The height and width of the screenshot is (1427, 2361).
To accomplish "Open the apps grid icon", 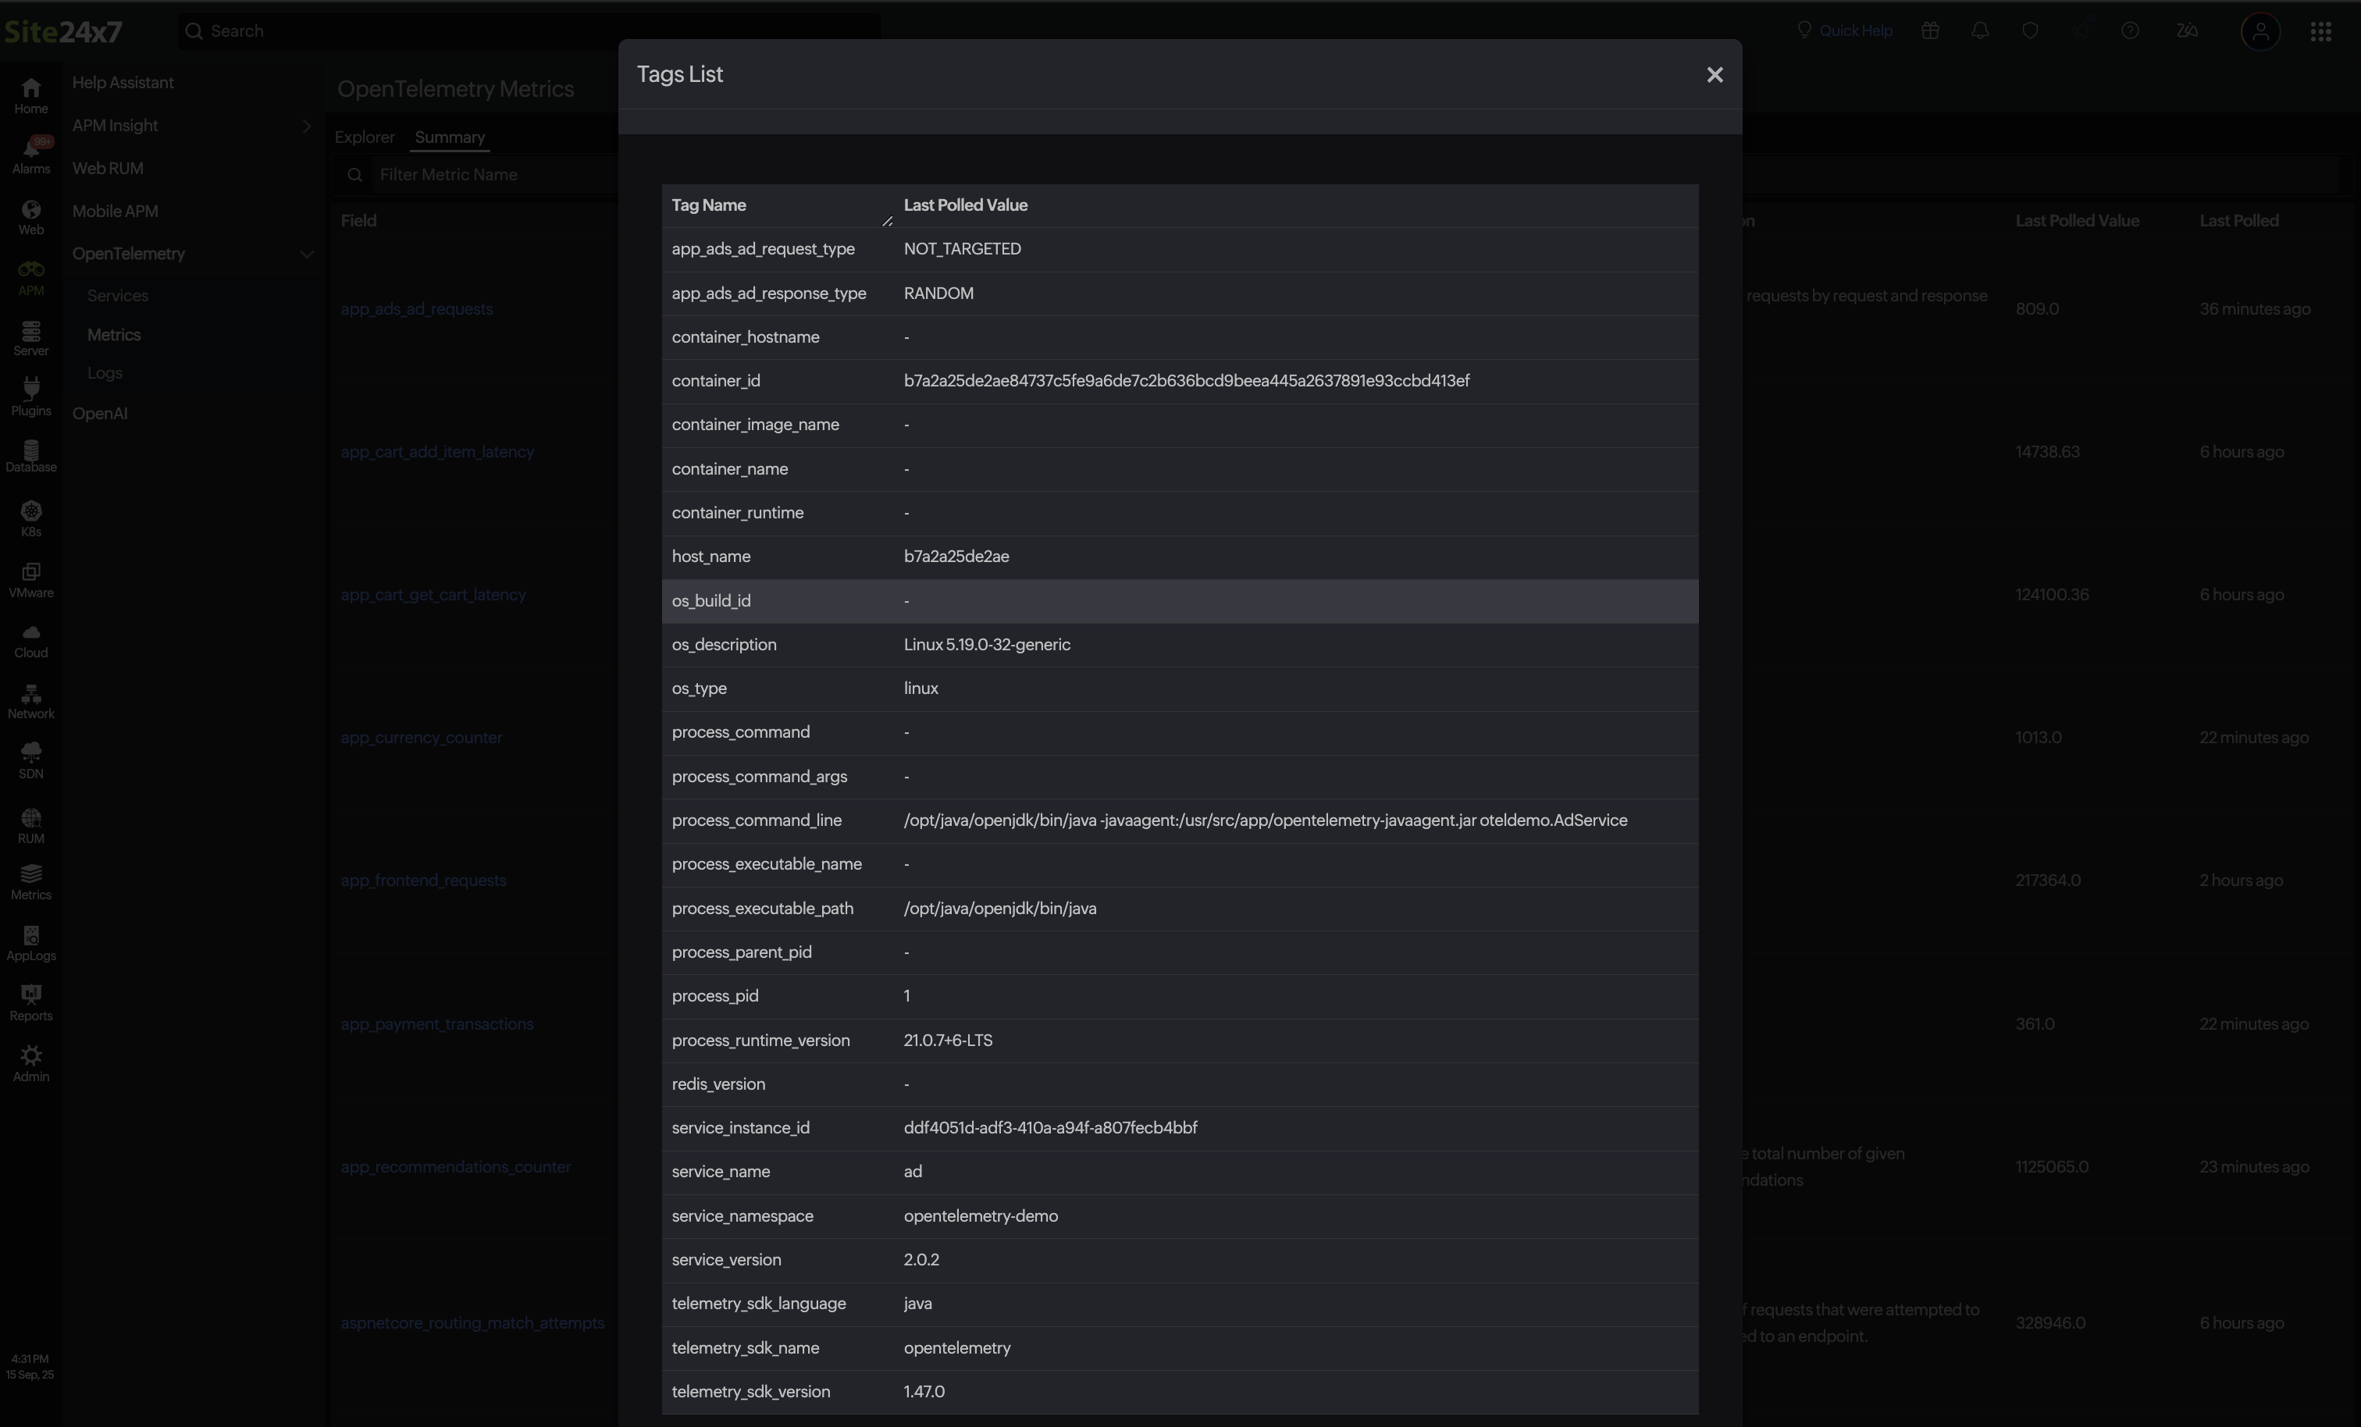I will tap(2320, 32).
